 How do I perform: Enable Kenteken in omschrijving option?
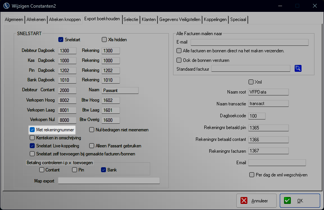pos(32,138)
